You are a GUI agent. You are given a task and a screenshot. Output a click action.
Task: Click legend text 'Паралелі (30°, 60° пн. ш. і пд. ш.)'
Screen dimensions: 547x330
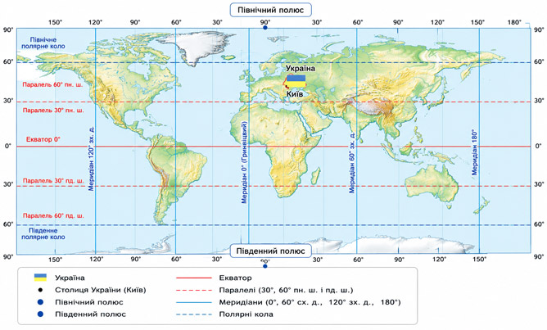tap(286, 290)
